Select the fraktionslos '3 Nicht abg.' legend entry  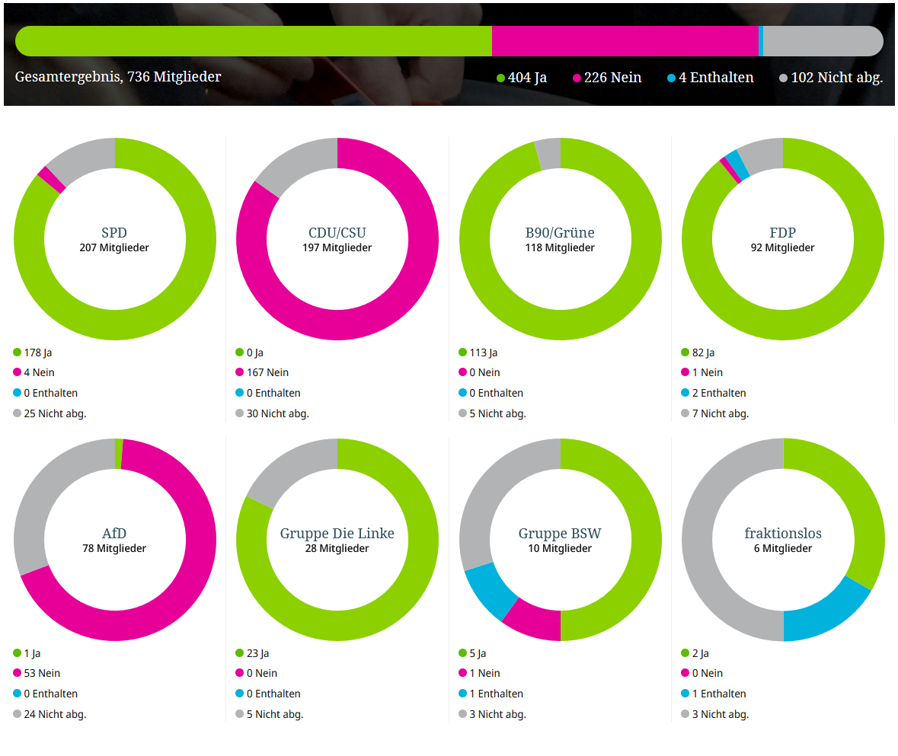(x=715, y=714)
